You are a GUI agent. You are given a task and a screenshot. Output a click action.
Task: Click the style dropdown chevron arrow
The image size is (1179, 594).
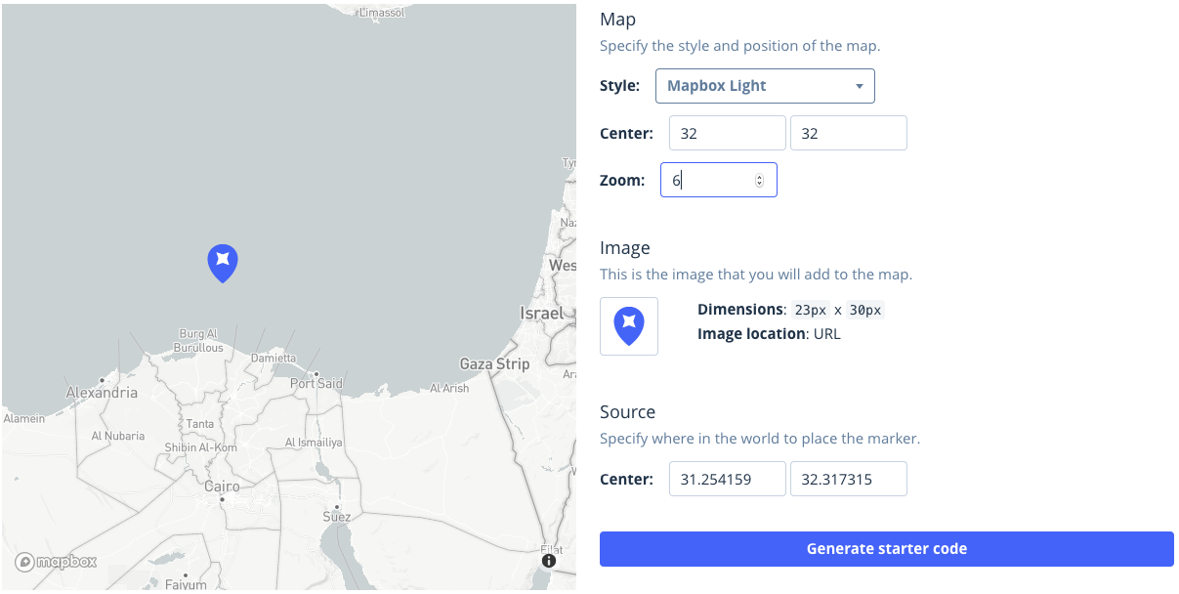point(859,85)
